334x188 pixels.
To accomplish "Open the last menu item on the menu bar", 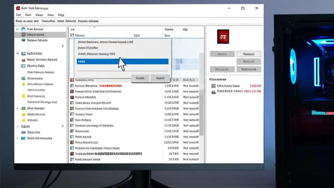I will click(61, 15).
